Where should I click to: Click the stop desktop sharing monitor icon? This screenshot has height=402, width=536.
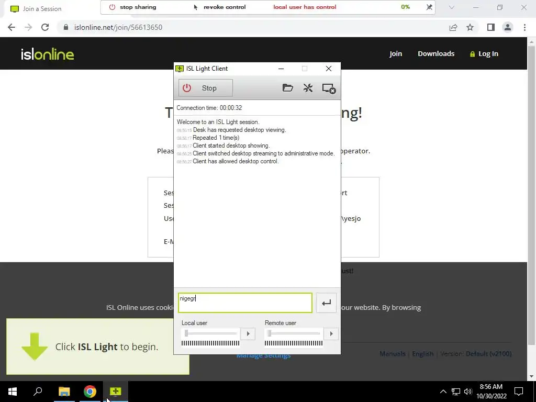tap(329, 88)
